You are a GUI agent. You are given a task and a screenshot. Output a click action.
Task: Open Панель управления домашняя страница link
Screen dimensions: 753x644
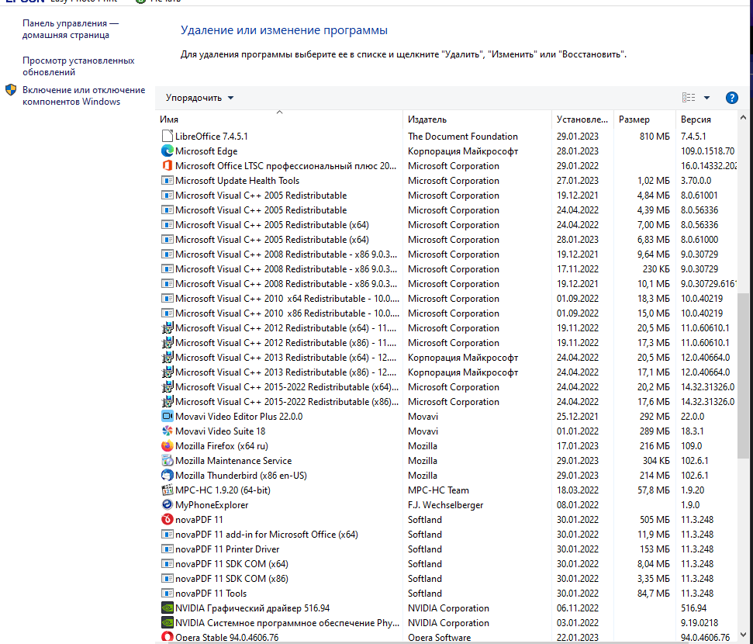click(x=70, y=29)
